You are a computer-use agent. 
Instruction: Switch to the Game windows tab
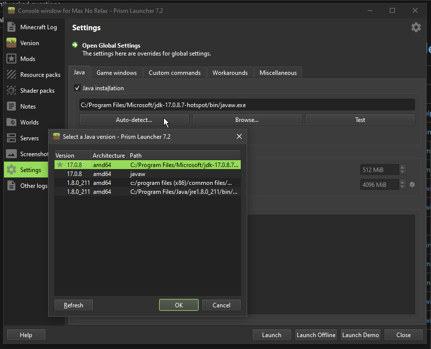(x=116, y=72)
